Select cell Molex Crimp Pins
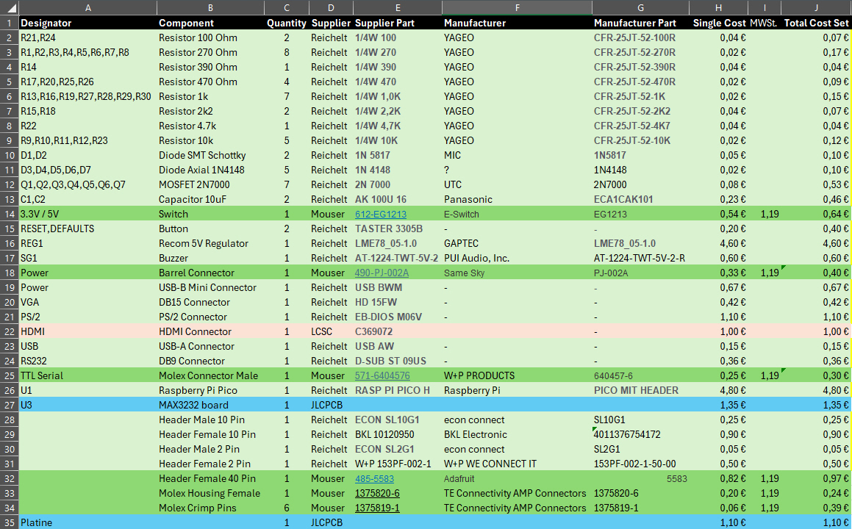The width and height of the screenshot is (852, 529). [210, 508]
